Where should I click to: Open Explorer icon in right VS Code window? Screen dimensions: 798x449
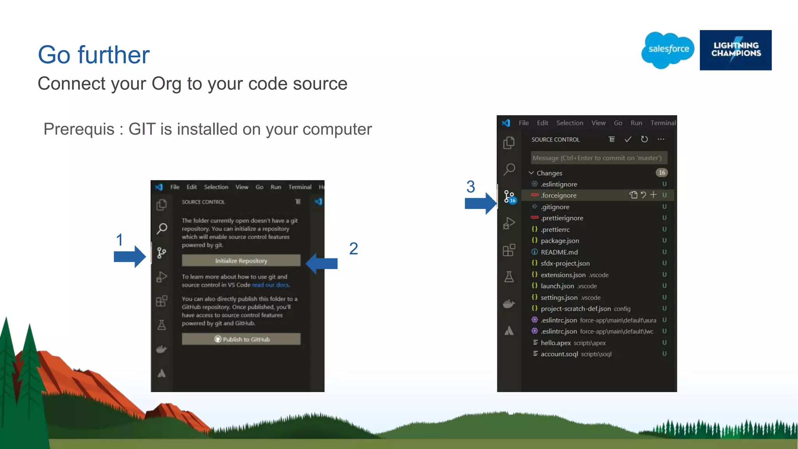[509, 143]
